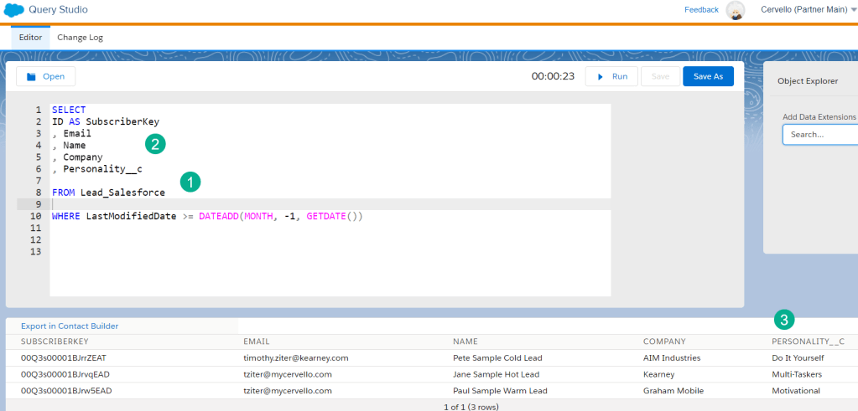Click the disabled Save button
This screenshot has width=858, height=411.
660,76
